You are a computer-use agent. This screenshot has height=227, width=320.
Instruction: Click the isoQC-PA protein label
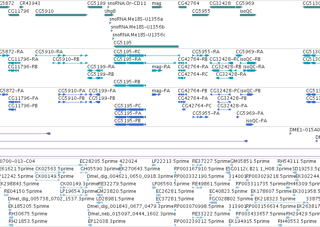(x=256, y=121)
